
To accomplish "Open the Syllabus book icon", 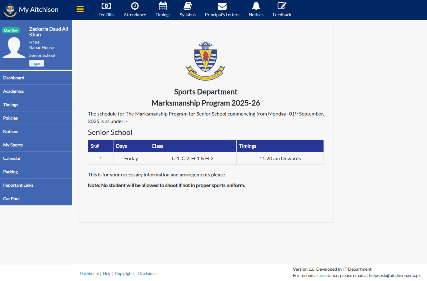I will (x=188, y=6).
